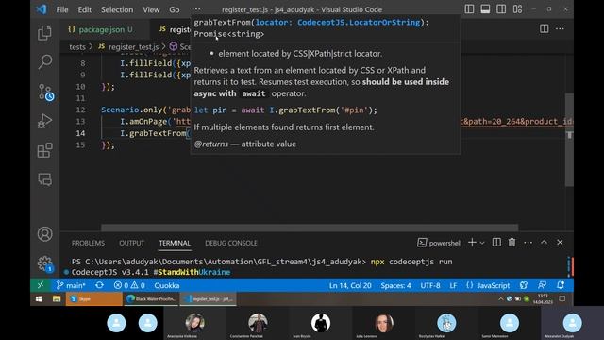
Task: Switch to Skype in the taskbar
Action: tap(93, 299)
